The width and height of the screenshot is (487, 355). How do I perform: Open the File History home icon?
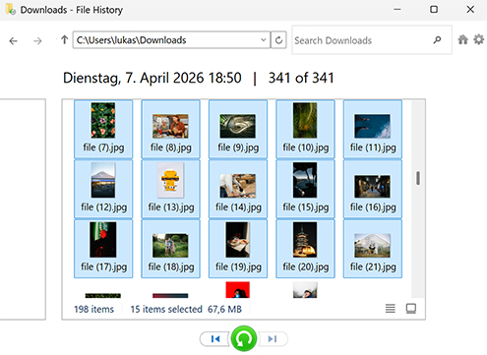(462, 39)
